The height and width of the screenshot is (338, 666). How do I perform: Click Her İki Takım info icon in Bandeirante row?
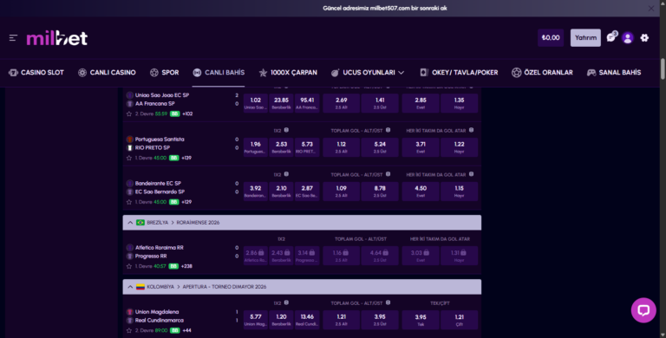click(471, 174)
